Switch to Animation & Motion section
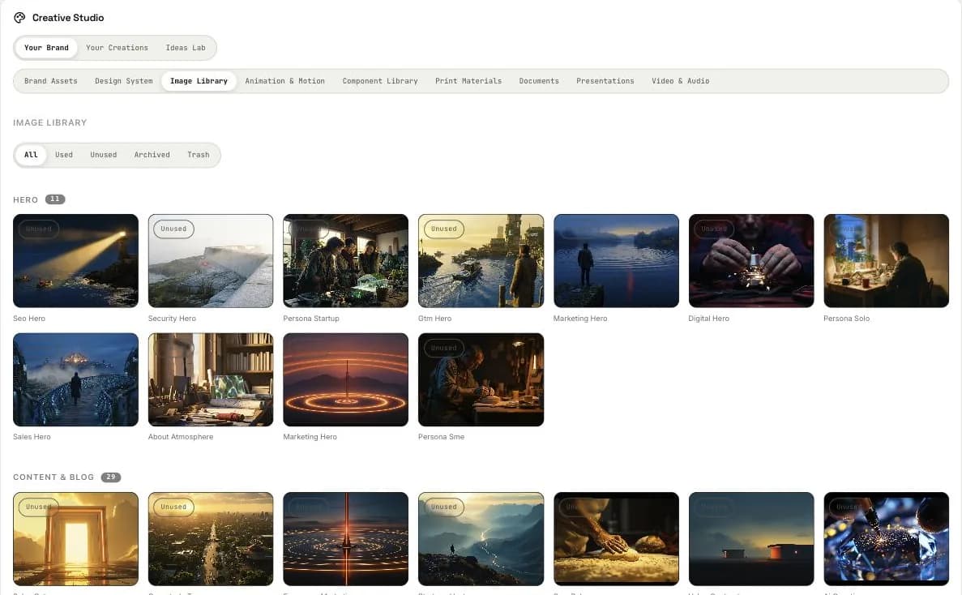The height and width of the screenshot is (595, 962). tap(284, 81)
